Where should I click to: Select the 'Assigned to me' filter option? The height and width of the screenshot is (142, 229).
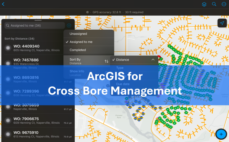(x=89, y=42)
